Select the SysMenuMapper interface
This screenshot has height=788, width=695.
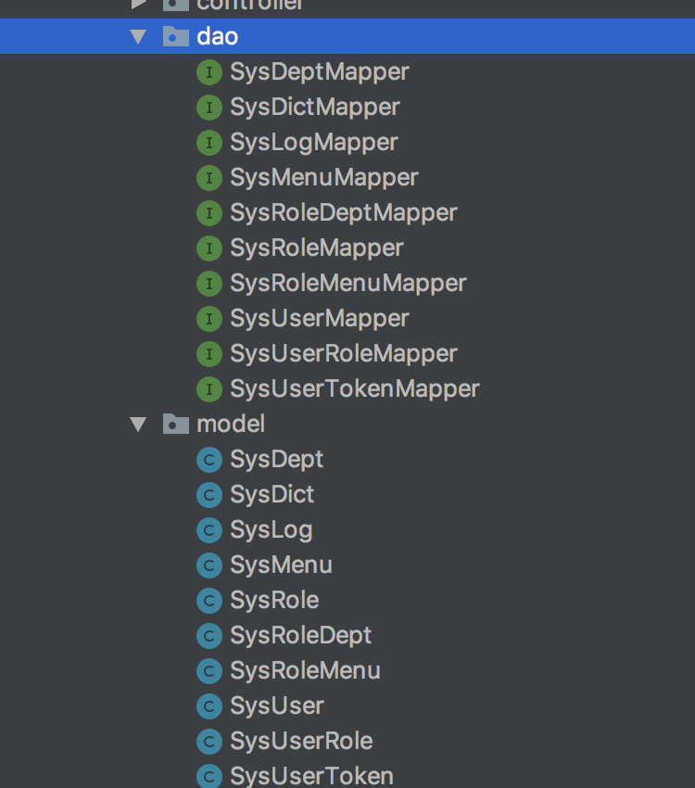point(324,178)
